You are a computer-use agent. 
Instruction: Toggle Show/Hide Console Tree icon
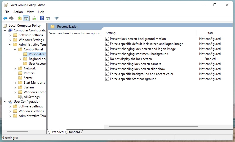(x=26, y=18)
